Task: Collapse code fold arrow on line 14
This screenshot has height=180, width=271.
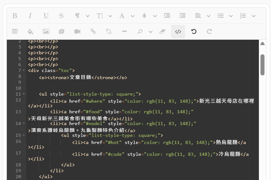Action: [24, 124]
